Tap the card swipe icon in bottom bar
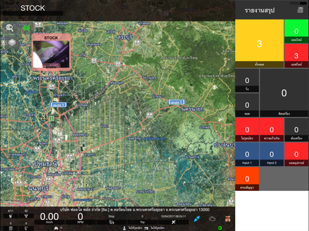Image resolution: width=309 pixels, height=231 pixels. click(x=147, y=228)
